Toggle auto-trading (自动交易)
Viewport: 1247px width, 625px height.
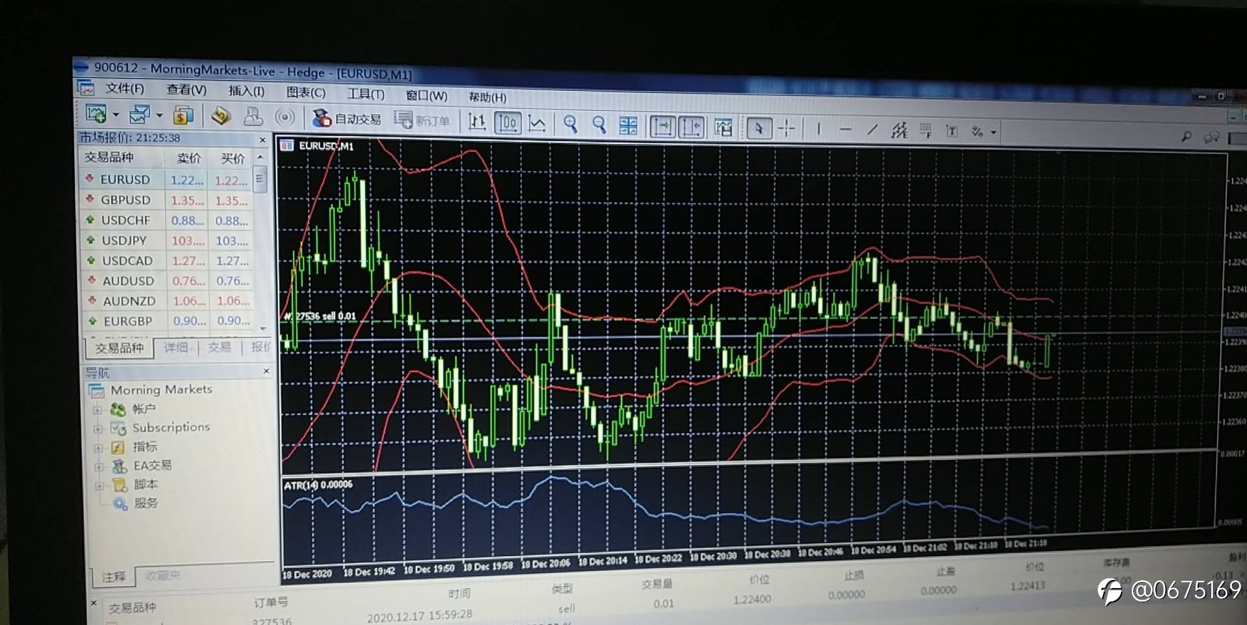click(347, 118)
